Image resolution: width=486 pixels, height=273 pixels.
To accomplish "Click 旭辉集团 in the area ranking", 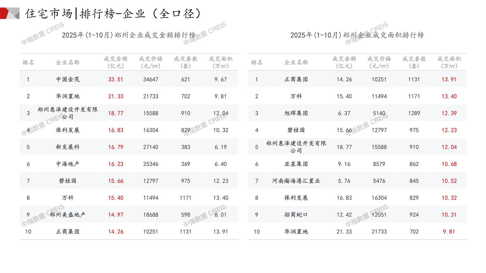I will 296,113.
